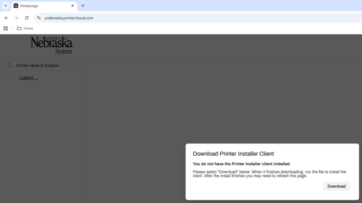Open site information icon in address bar
Image resolution: width=362 pixels, height=203 pixels.
39,18
